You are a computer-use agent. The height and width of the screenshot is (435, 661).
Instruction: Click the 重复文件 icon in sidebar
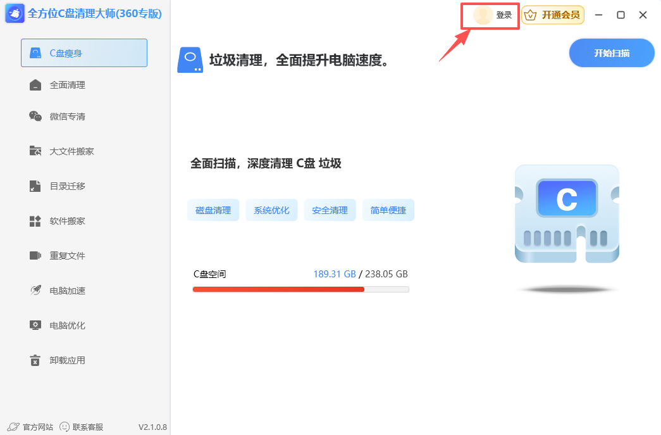coord(35,256)
